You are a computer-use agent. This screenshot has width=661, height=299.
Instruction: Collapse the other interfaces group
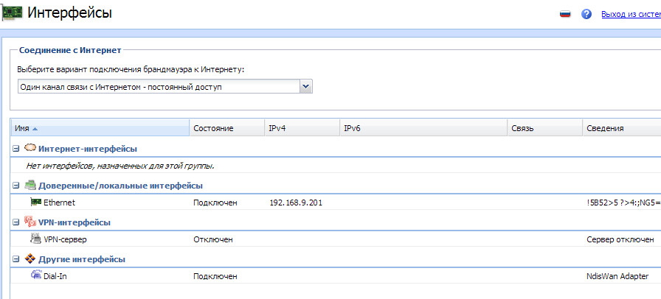(15, 259)
